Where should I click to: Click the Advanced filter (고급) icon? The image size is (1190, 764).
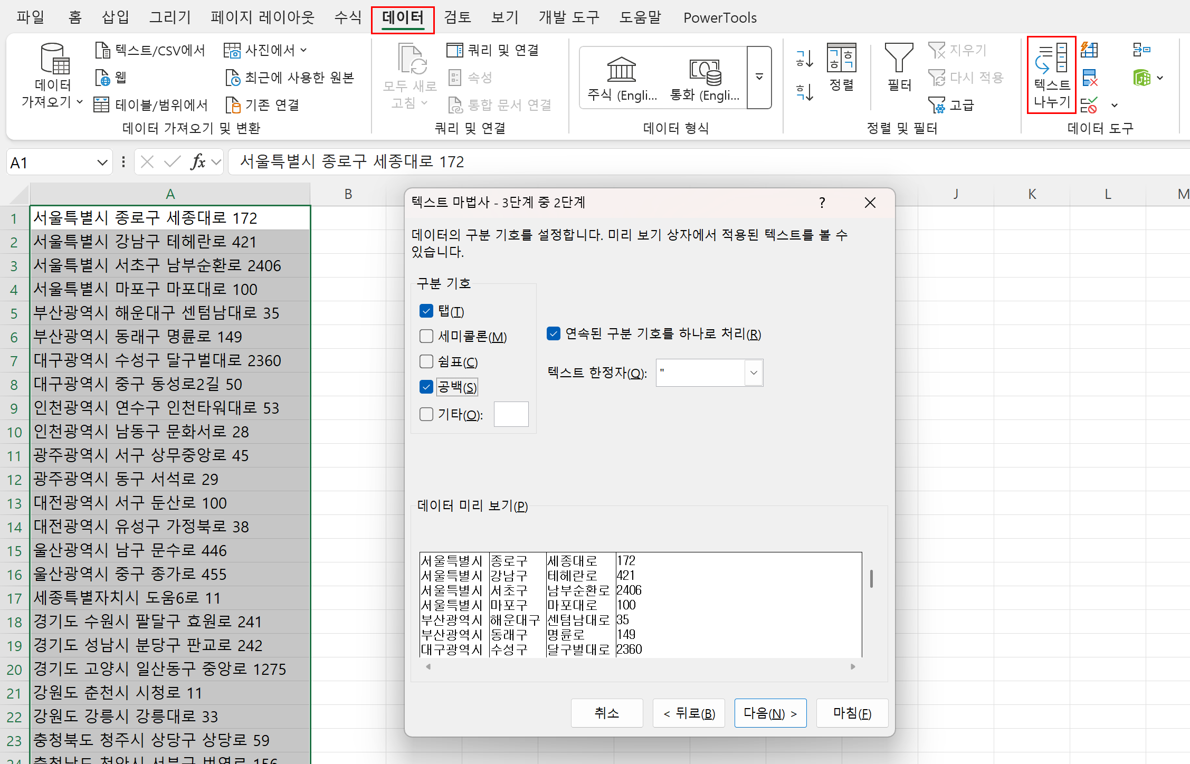937,105
